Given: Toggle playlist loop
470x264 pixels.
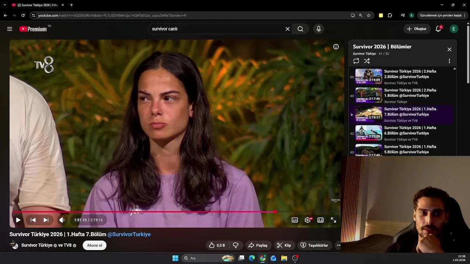Looking at the screenshot, I should (x=356, y=61).
